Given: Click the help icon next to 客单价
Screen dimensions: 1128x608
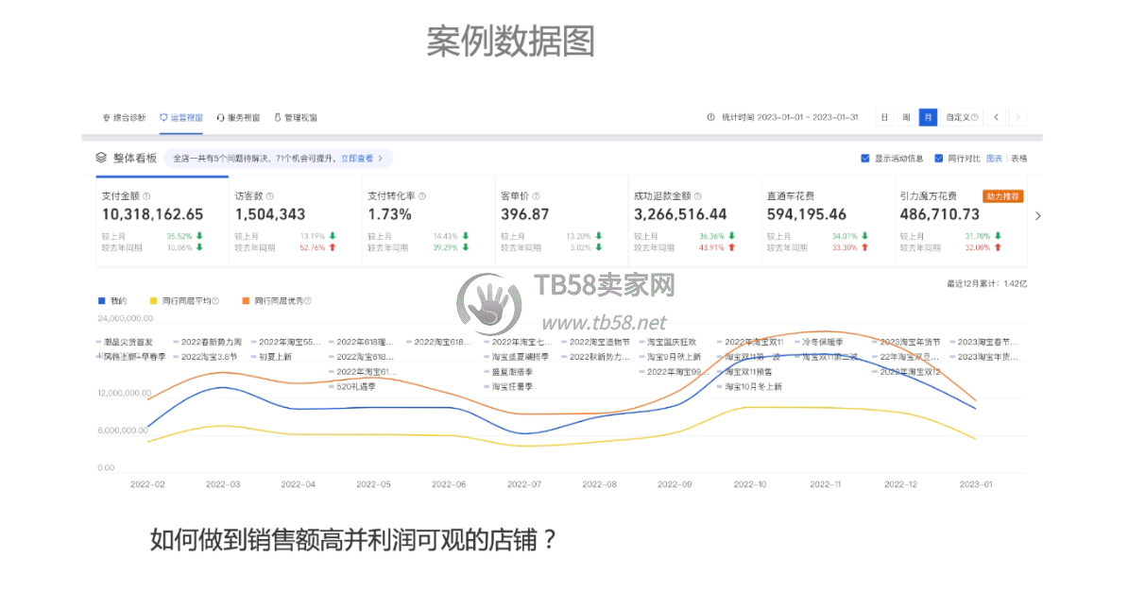Looking at the screenshot, I should click(536, 196).
